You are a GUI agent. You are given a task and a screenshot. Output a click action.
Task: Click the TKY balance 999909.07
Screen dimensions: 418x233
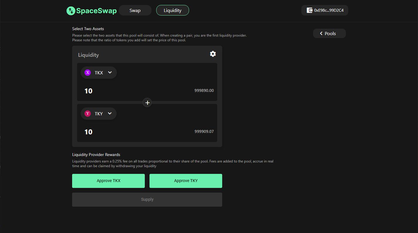pos(204,131)
